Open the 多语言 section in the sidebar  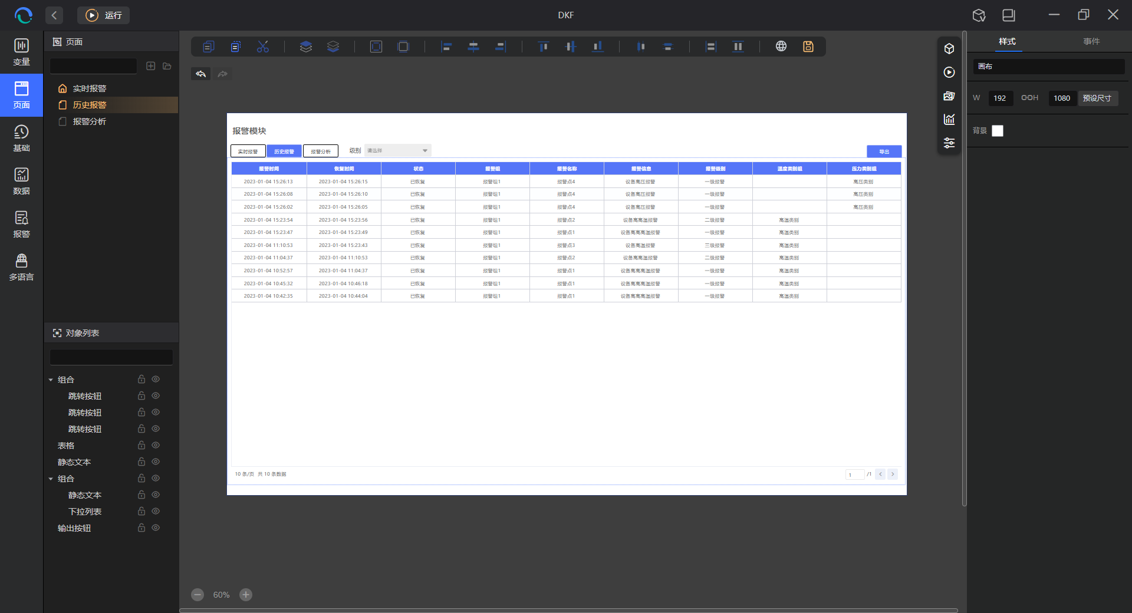pos(21,267)
